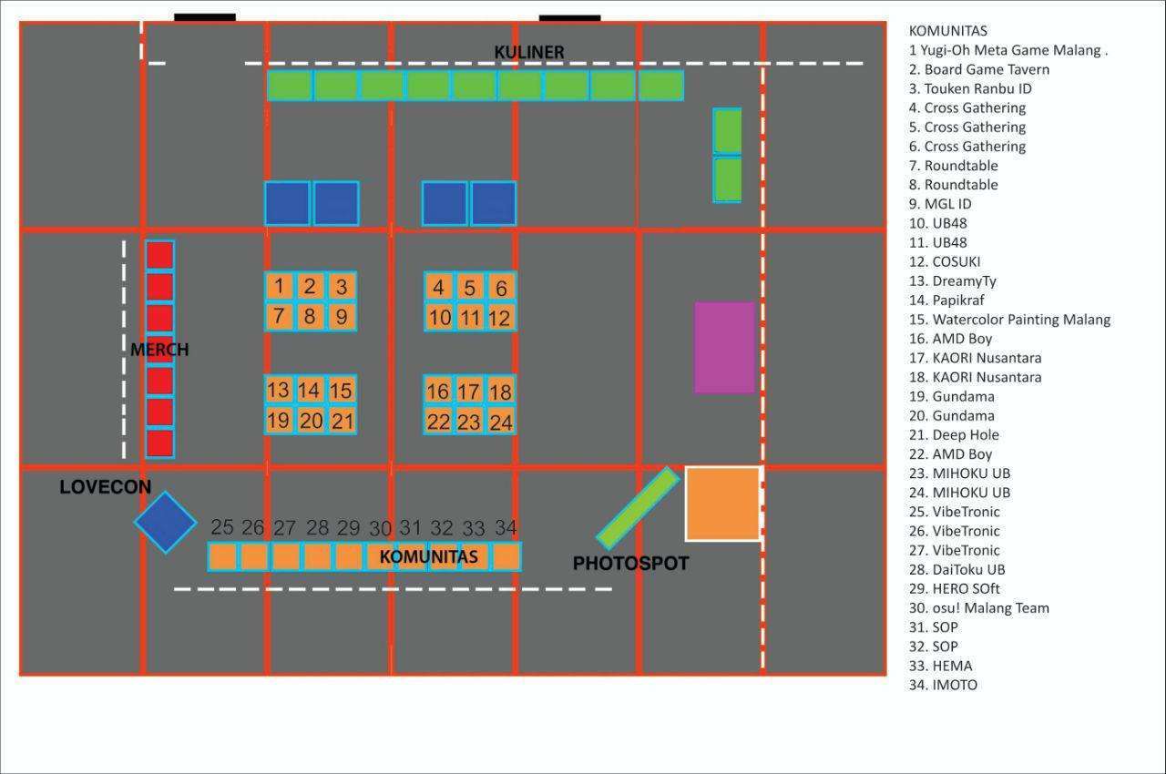Click the LOVECON text label
The image size is (1166, 774).
pyautogui.click(x=106, y=487)
